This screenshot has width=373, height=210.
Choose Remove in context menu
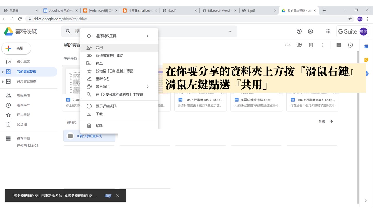click(x=119, y=126)
